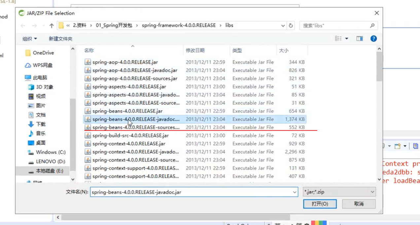Click the 打开(O) button
This screenshot has height=225, width=420.
point(320,204)
